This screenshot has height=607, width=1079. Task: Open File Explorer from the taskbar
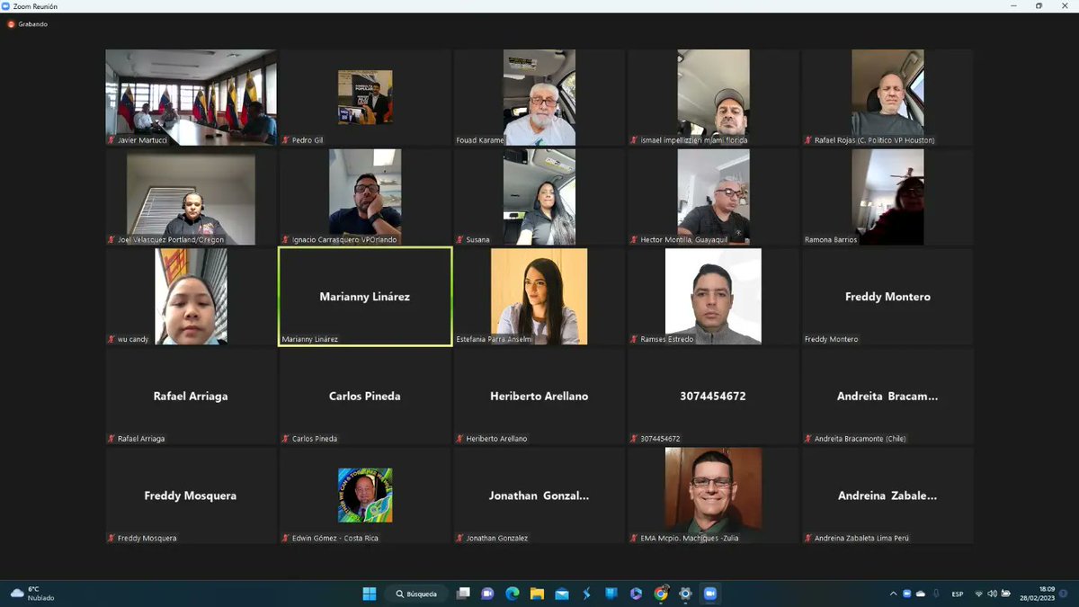pos(537,594)
